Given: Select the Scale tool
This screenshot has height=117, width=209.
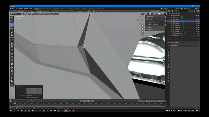Looking at the screenshot, I should pyautogui.click(x=12, y=32).
